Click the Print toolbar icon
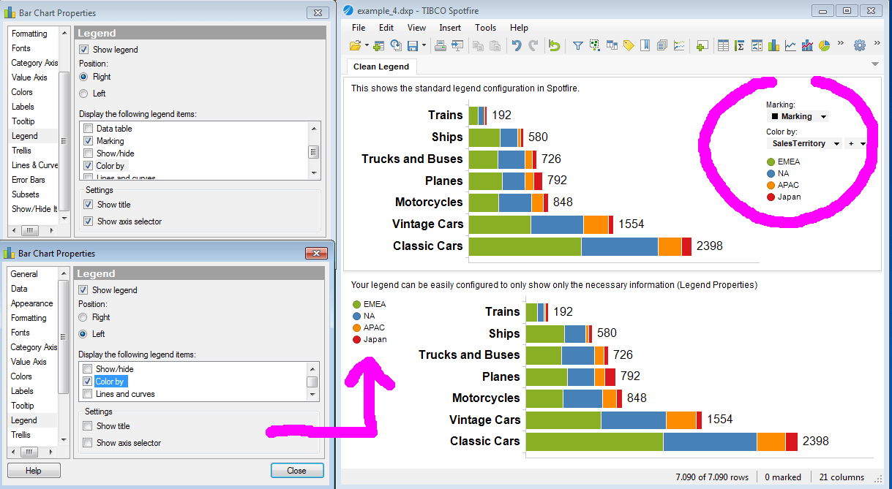This screenshot has height=489, width=892. [441, 45]
